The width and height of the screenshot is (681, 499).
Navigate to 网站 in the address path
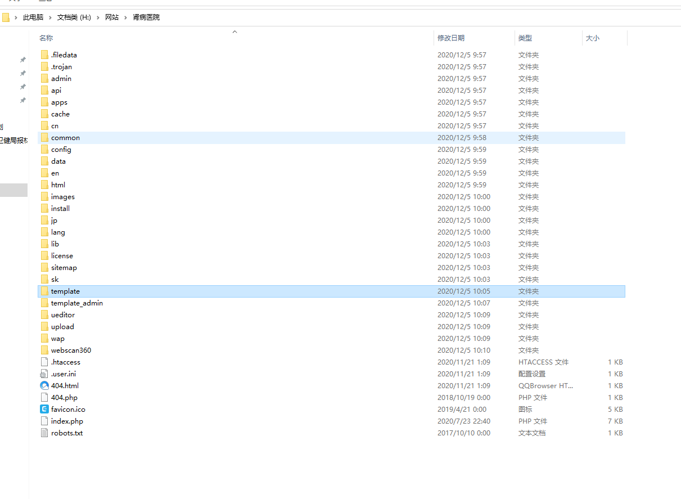(112, 17)
